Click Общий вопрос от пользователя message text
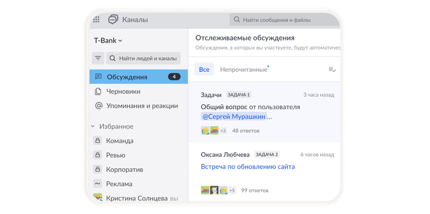The image size is (430, 214). point(250,107)
